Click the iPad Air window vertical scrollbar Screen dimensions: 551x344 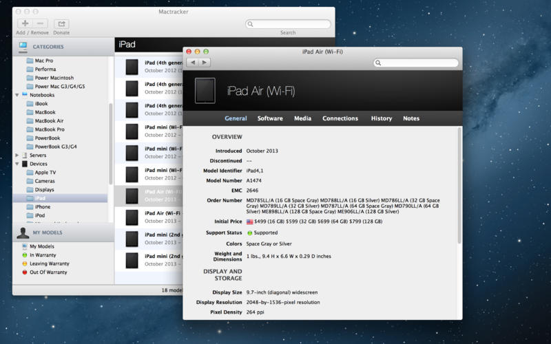pyautogui.click(x=459, y=186)
